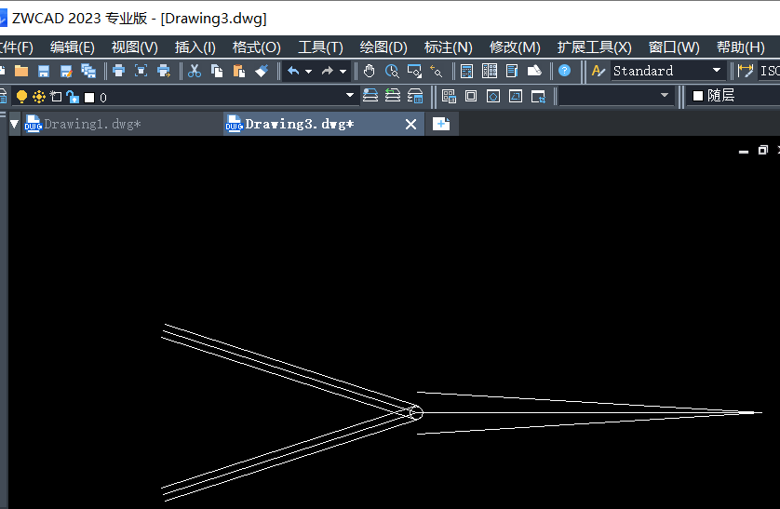
Task: Expand the layer list dropdown
Action: point(350,95)
